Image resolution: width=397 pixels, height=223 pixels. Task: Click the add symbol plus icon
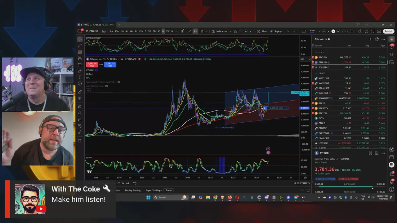coord(104,31)
